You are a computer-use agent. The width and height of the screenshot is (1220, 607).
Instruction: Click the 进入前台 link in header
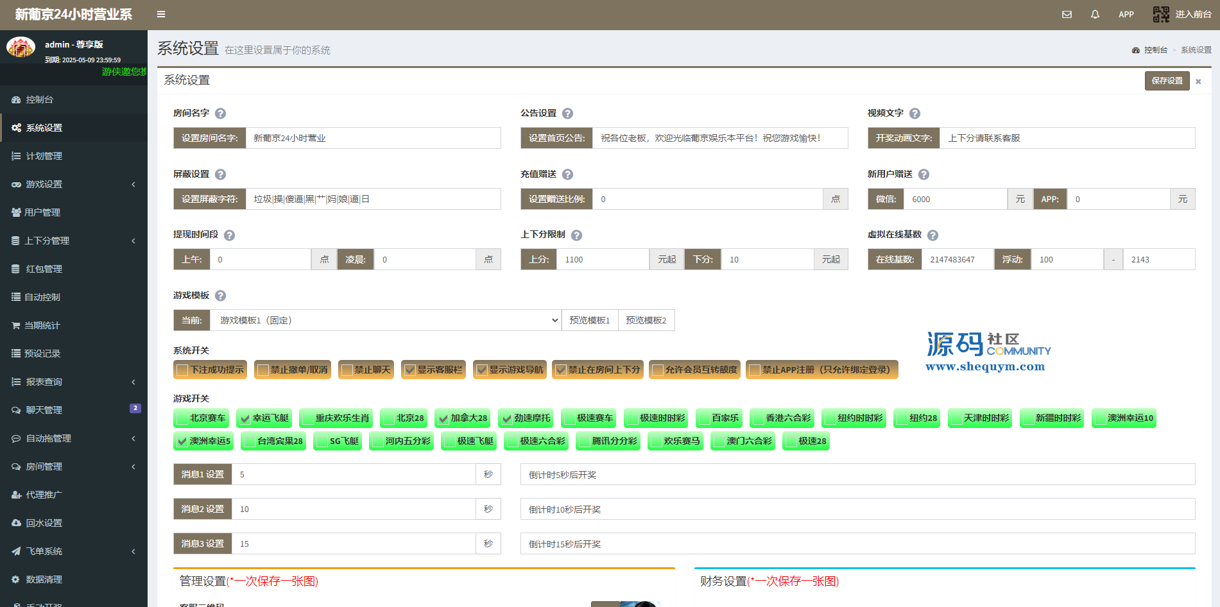pyautogui.click(x=1193, y=14)
